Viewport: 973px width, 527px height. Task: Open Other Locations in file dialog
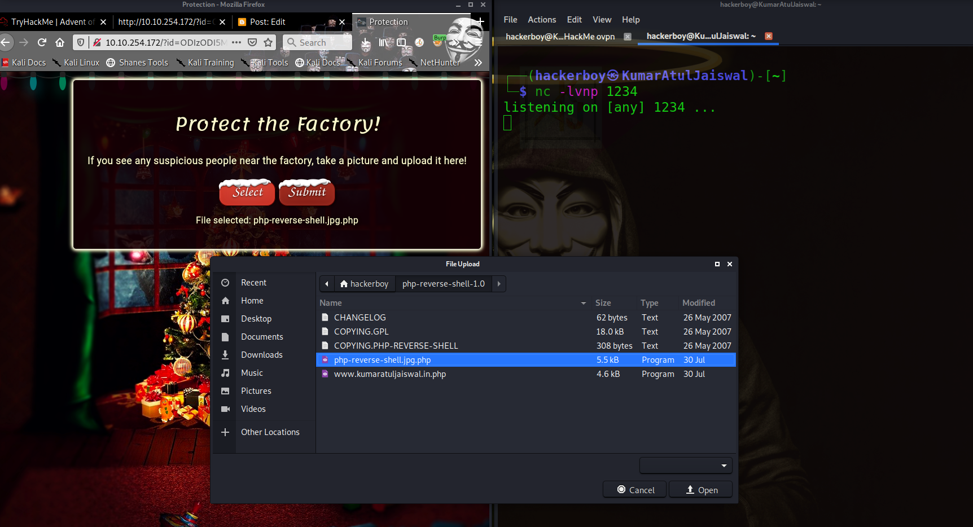[x=270, y=432]
